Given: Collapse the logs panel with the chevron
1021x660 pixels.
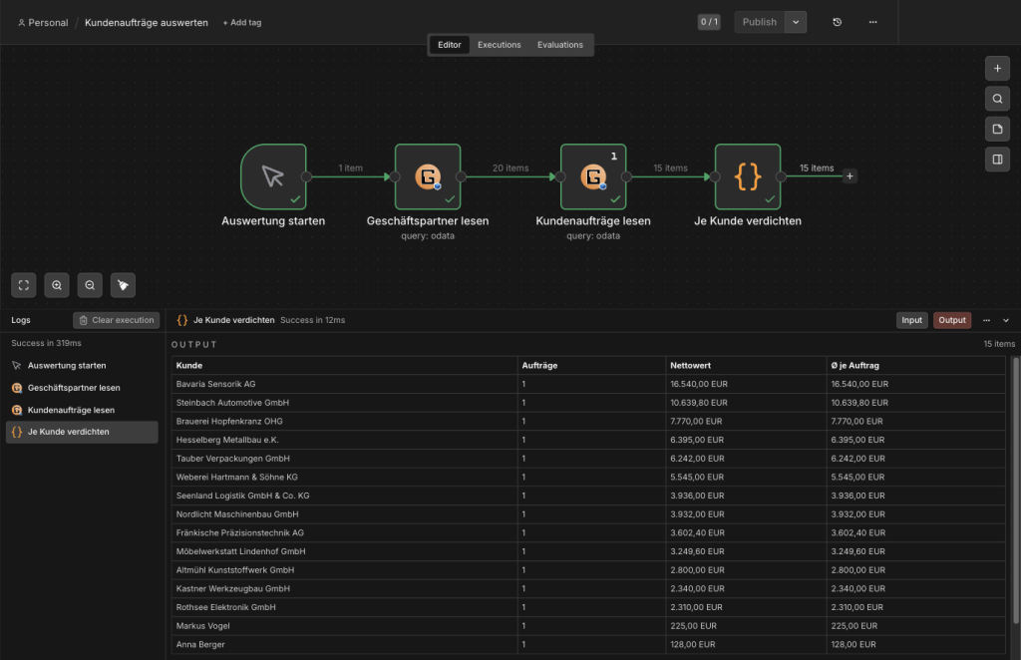Looking at the screenshot, I should 1006,320.
